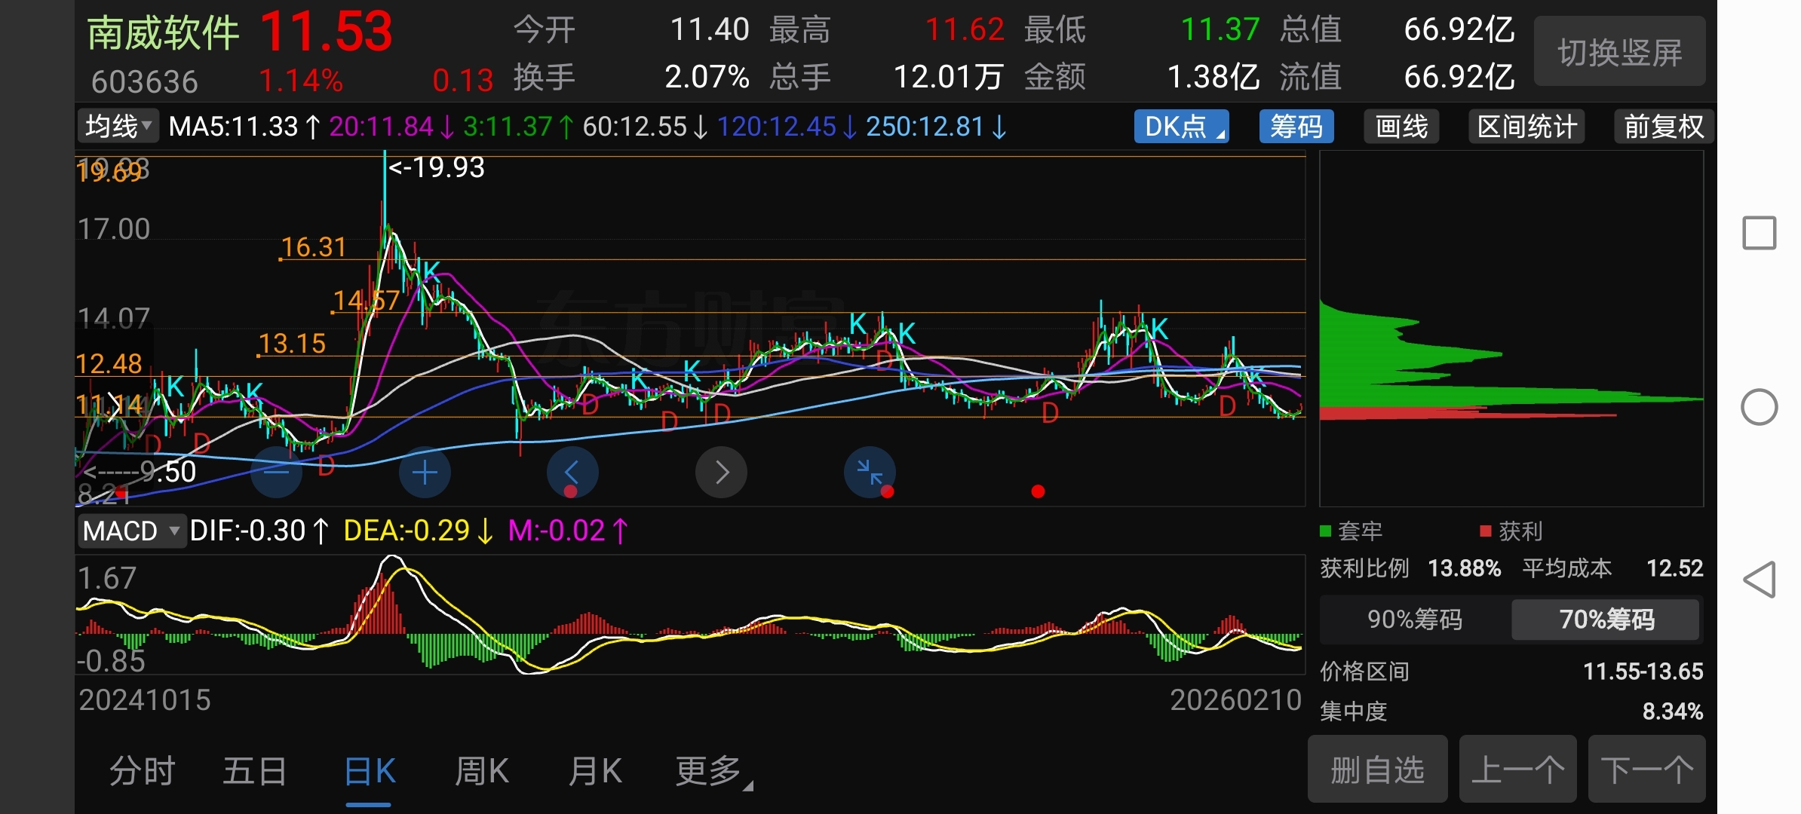Select the 70%筹码 option
Viewport: 1801px width, 814px height.
pyautogui.click(x=1606, y=620)
